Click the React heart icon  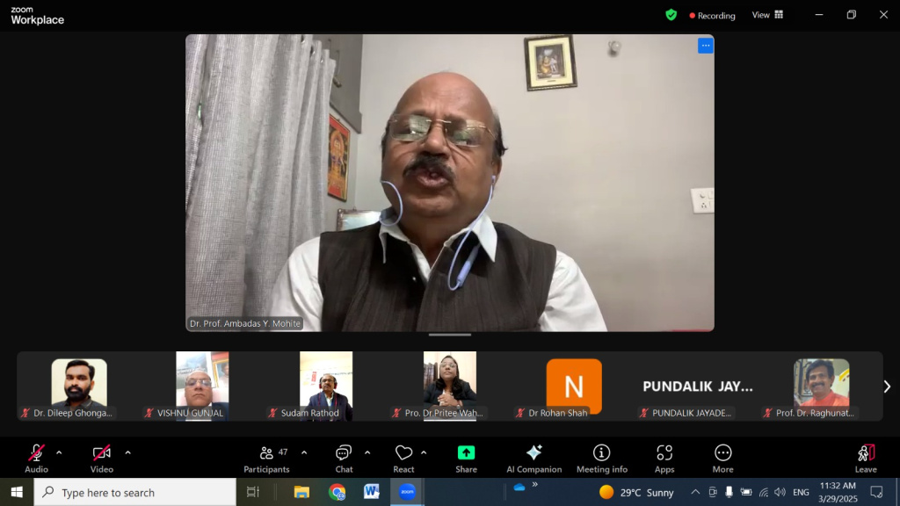click(x=403, y=458)
